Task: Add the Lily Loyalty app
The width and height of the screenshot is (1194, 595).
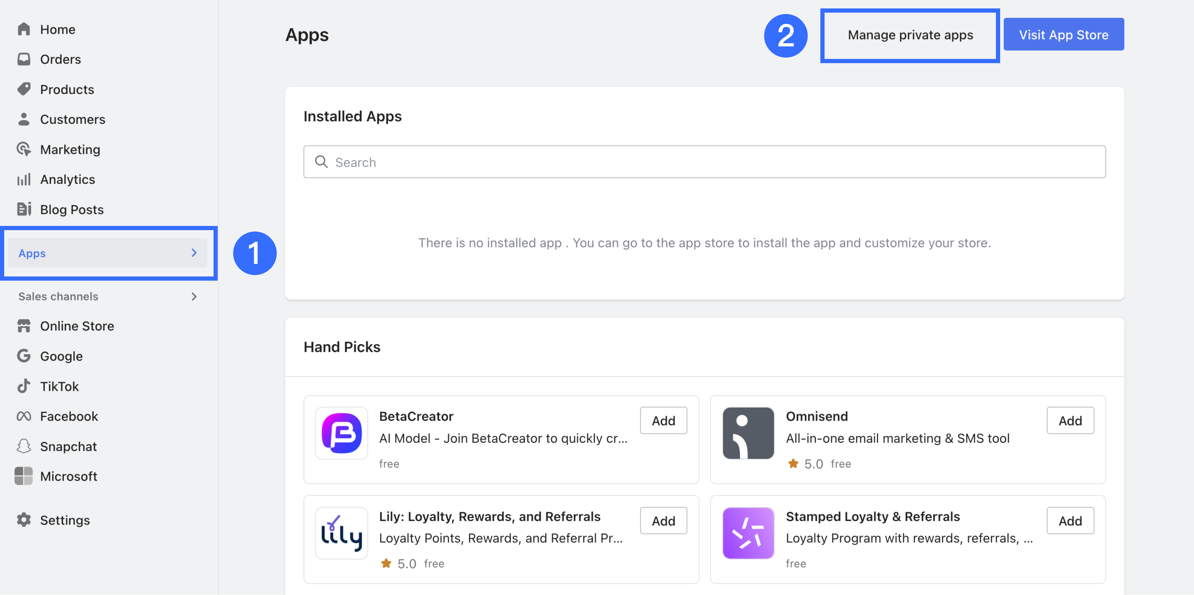Action: pos(663,521)
